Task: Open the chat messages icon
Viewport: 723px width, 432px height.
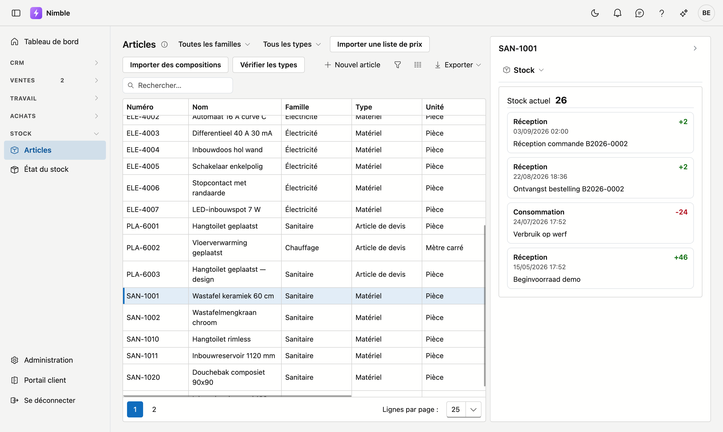Action: [x=639, y=13]
